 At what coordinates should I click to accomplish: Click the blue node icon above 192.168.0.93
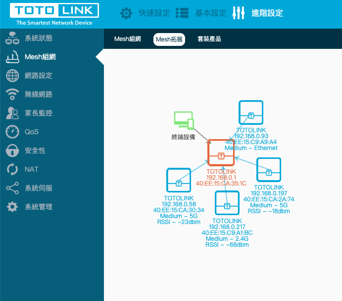251,113
